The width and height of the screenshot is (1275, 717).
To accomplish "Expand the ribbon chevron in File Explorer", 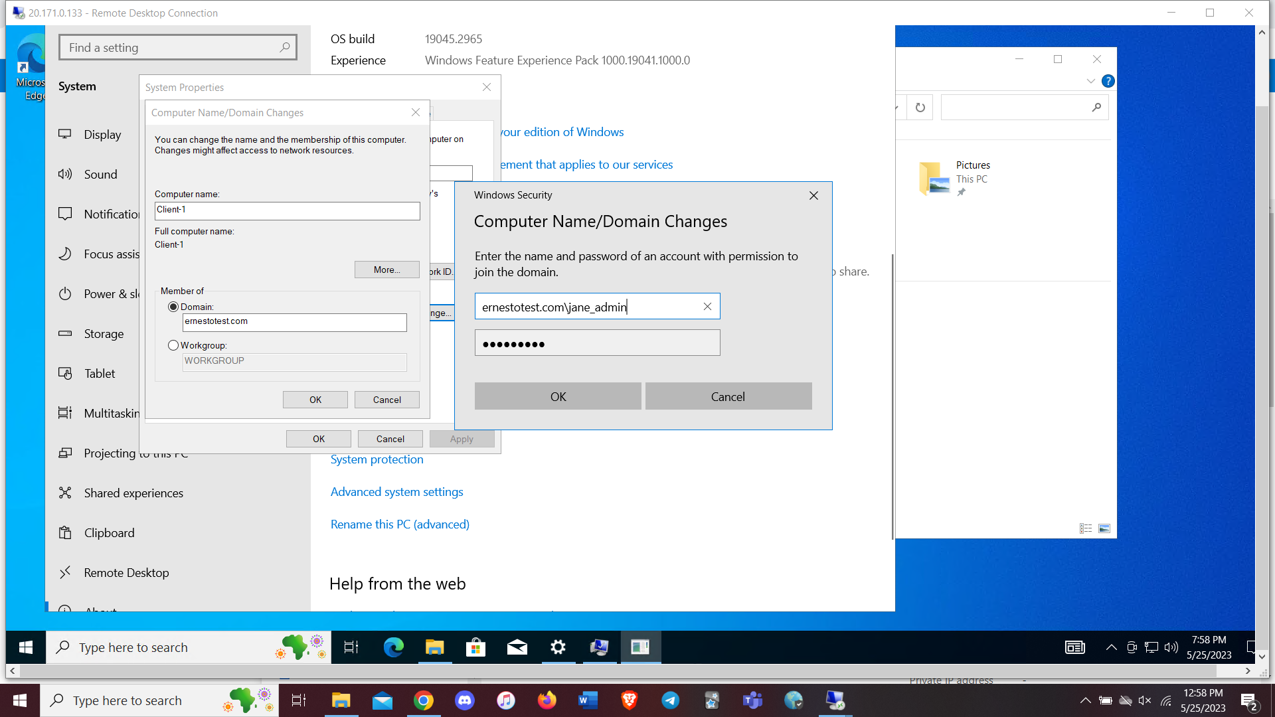I will (x=1090, y=81).
